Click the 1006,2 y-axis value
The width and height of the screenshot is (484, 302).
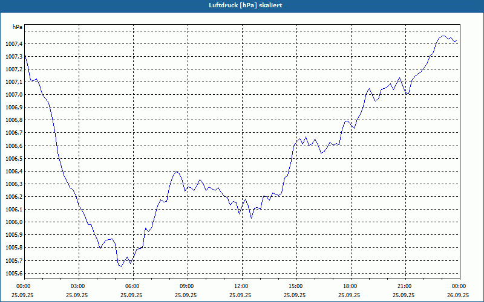click(14, 197)
